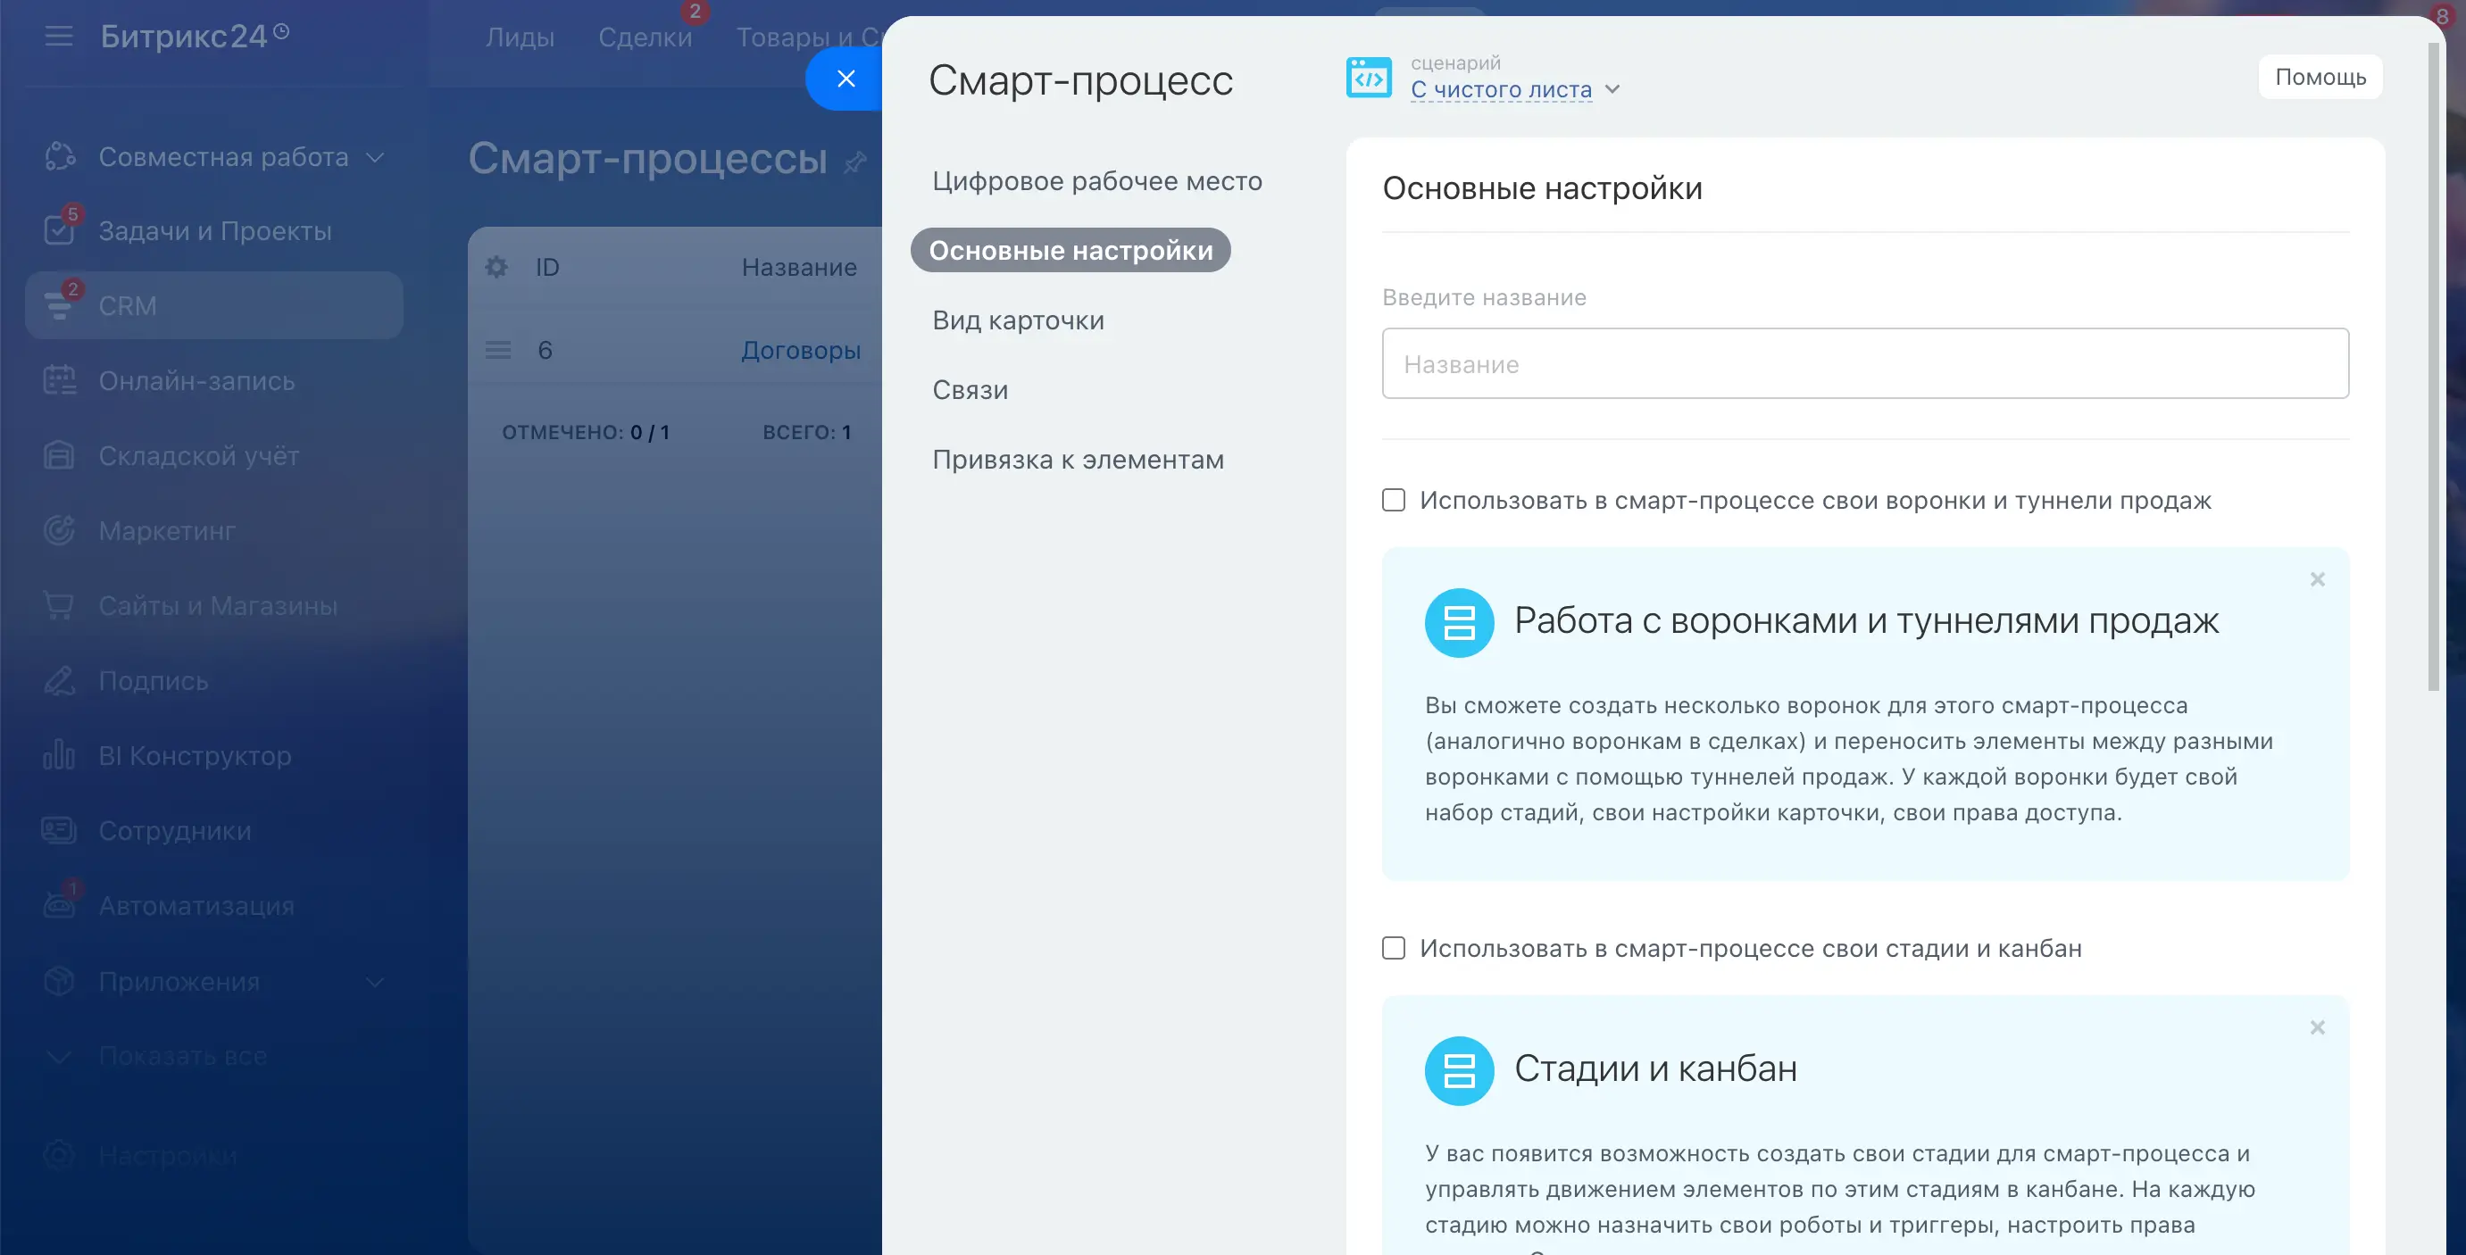This screenshot has width=2466, height=1255.
Task: Enable own stages and kanban checkbox
Action: [1394, 948]
